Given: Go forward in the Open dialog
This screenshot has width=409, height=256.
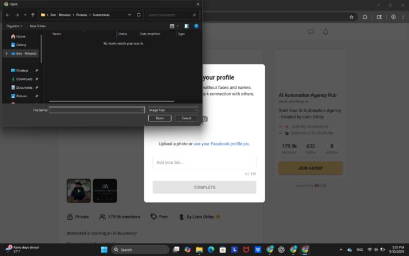Looking at the screenshot, I should click(x=17, y=15).
